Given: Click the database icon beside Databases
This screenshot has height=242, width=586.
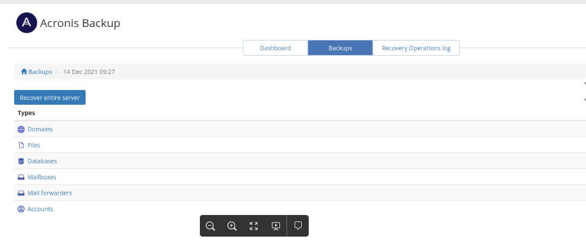Looking at the screenshot, I should 21,161.
